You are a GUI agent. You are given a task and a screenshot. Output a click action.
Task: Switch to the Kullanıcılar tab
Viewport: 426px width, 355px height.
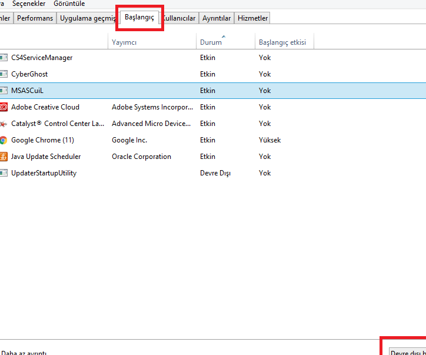point(179,18)
